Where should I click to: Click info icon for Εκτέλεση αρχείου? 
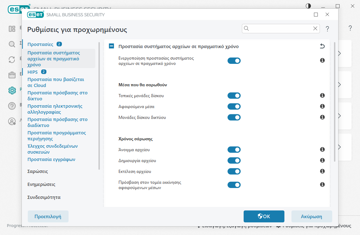coord(322,172)
